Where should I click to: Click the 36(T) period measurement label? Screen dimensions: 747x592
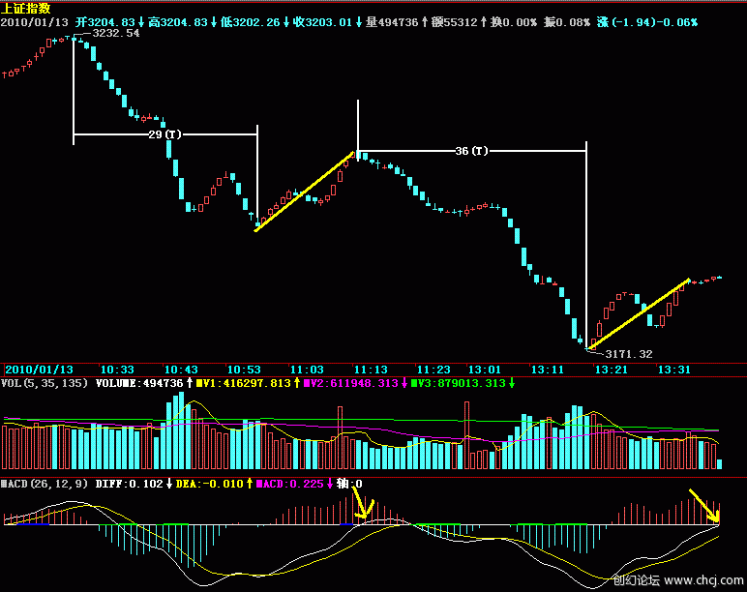coord(471,151)
